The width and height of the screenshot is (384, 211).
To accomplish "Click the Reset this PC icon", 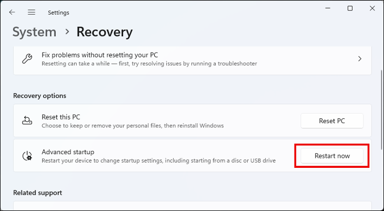I will pyautogui.click(x=27, y=121).
